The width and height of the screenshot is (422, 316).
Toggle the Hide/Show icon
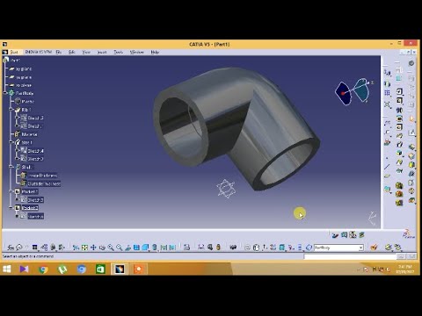point(164,248)
